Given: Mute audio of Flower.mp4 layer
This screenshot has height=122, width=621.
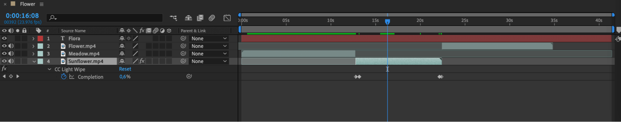Looking at the screenshot, I should pos(11,46).
